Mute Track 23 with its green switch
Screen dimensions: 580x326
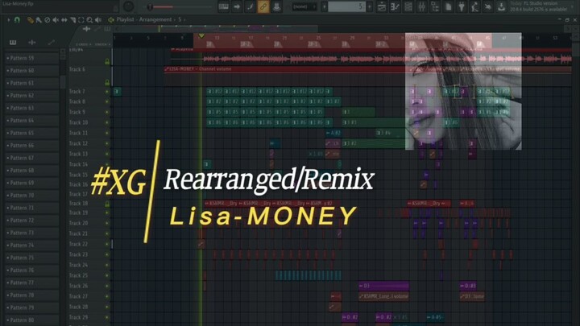pos(107,254)
